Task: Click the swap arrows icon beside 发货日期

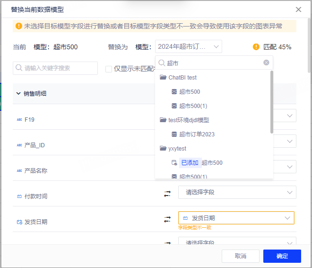Action: (x=167, y=219)
